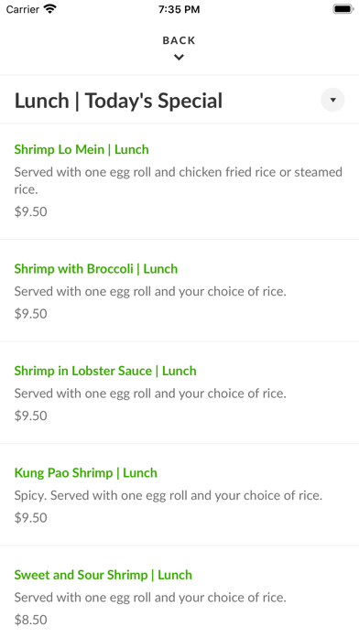The width and height of the screenshot is (359, 637).
Task: Tap Shrimp with Broccoli description text
Action: pyautogui.click(x=150, y=291)
